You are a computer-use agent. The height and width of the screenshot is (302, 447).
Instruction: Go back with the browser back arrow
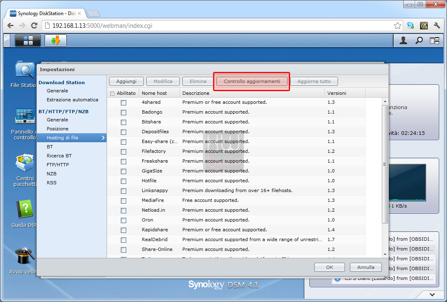pyautogui.click(x=11, y=26)
